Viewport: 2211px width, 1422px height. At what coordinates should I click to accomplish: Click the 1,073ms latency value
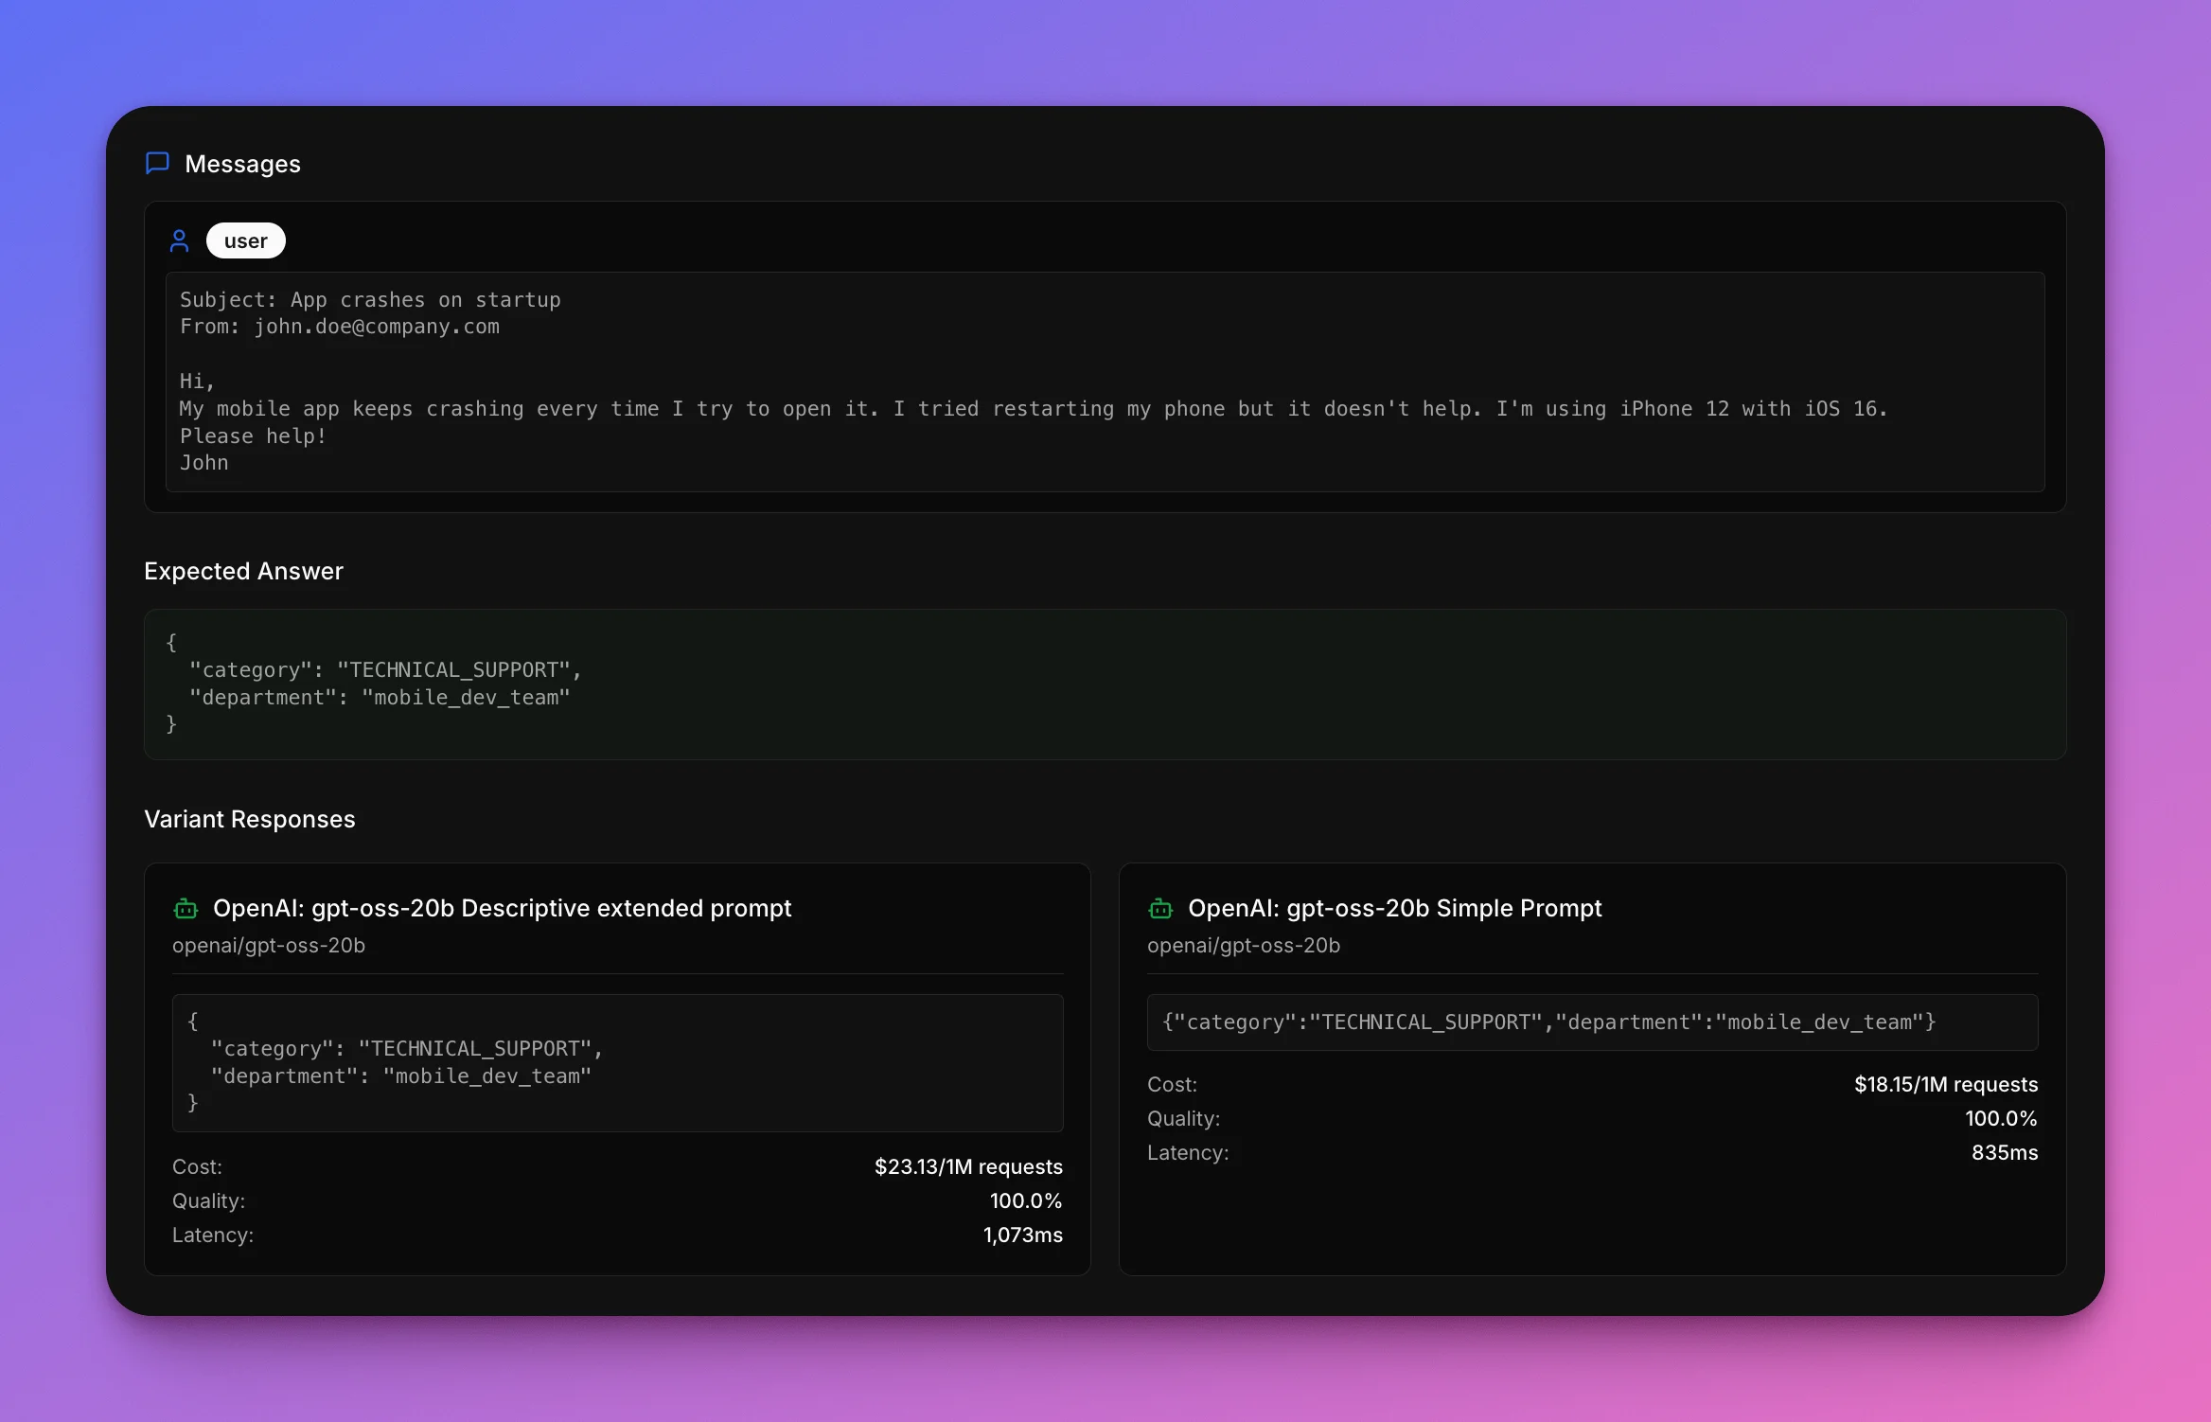[x=1022, y=1235]
